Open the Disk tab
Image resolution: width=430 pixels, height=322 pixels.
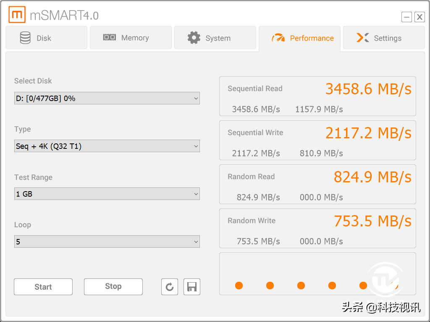click(x=46, y=38)
